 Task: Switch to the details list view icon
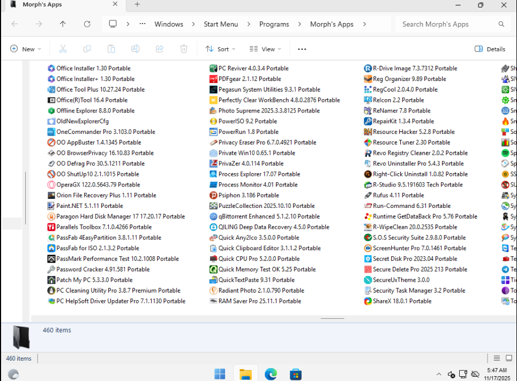pos(496,358)
